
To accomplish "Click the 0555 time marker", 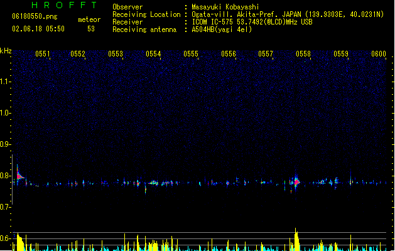I will click(191, 54).
